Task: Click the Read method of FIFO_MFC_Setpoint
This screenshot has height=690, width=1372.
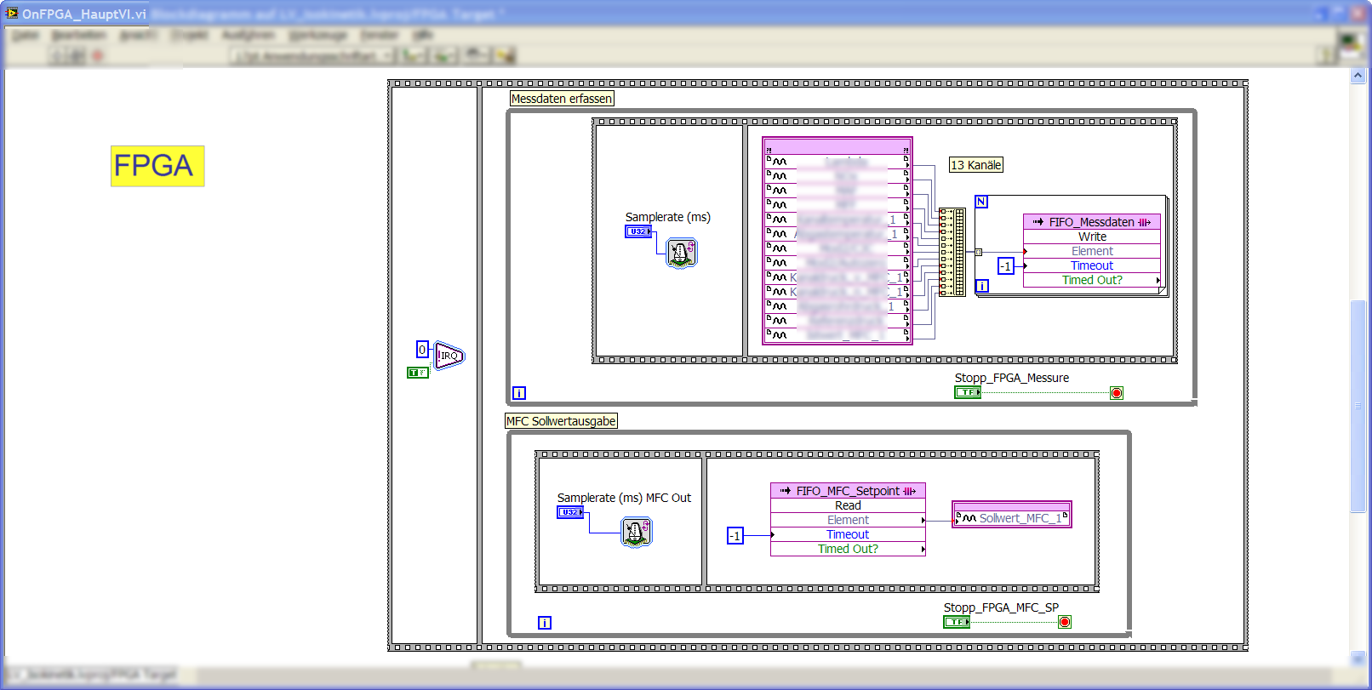Action: [848, 505]
